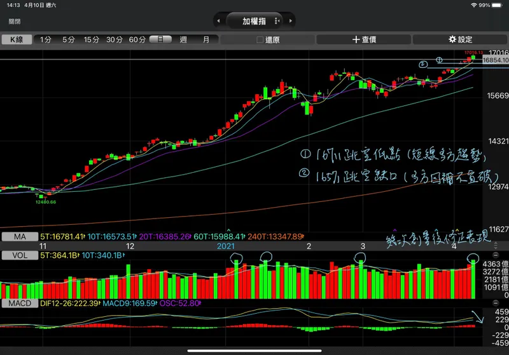Tap the OSC:52.80 value

[x=179, y=304]
